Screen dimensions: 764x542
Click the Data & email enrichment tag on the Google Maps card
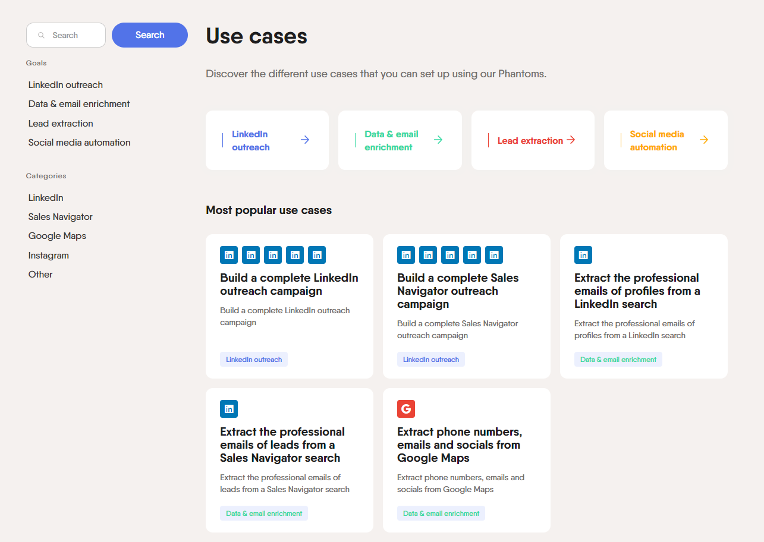tap(441, 513)
